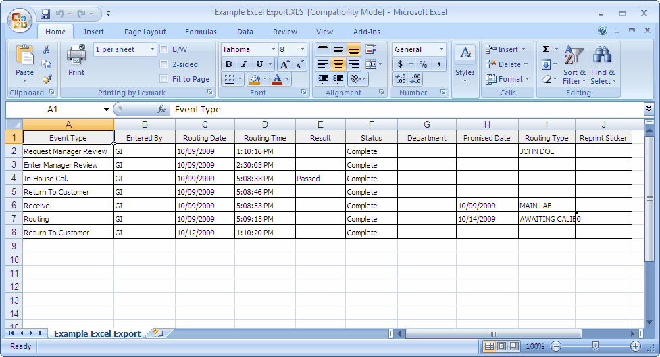Open the Tahoma font name dropdown

[273, 49]
